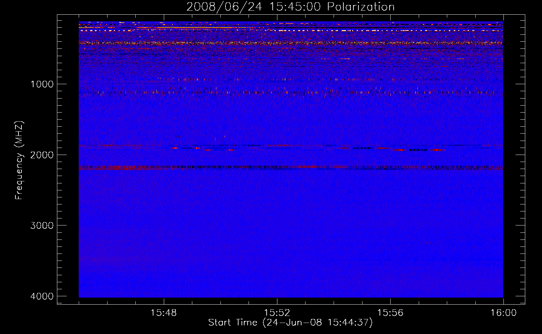Click the "4000" frequency tick label
The height and width of the screenshot is (334, 542).
pyautogui.click(x=42, y=296)
